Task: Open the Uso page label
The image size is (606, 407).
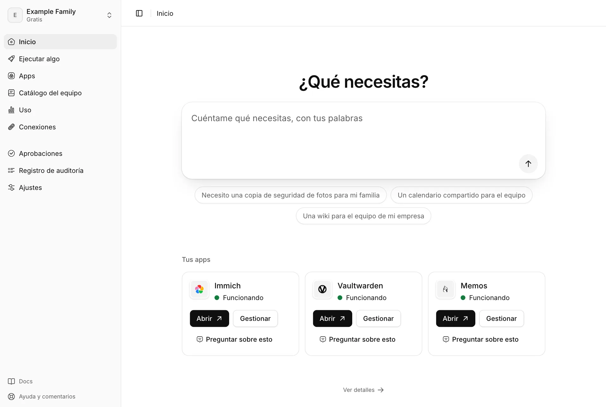Action: point(25,110)
